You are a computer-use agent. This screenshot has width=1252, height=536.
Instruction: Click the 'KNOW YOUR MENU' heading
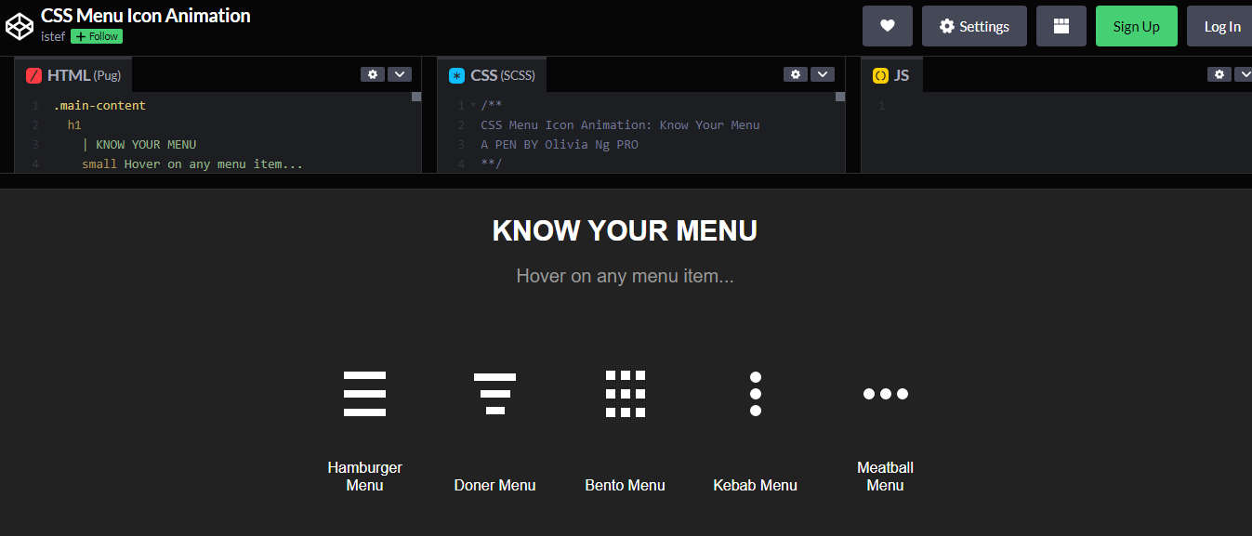(625, 230)
